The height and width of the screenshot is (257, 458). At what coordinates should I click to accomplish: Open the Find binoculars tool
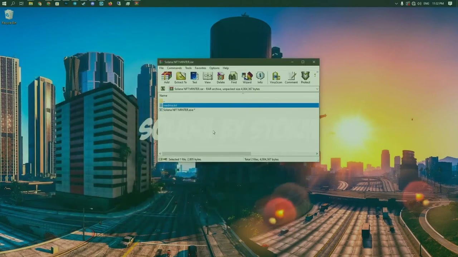pyautogui.click(x=233, y=77)
